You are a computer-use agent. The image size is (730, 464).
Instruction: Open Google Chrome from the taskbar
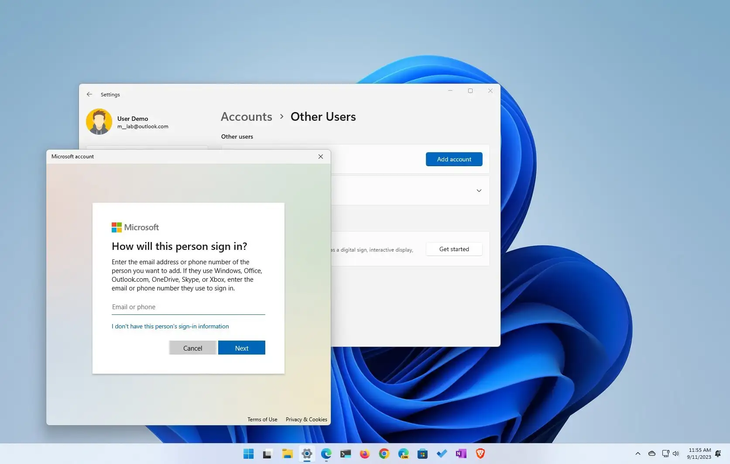384,454
